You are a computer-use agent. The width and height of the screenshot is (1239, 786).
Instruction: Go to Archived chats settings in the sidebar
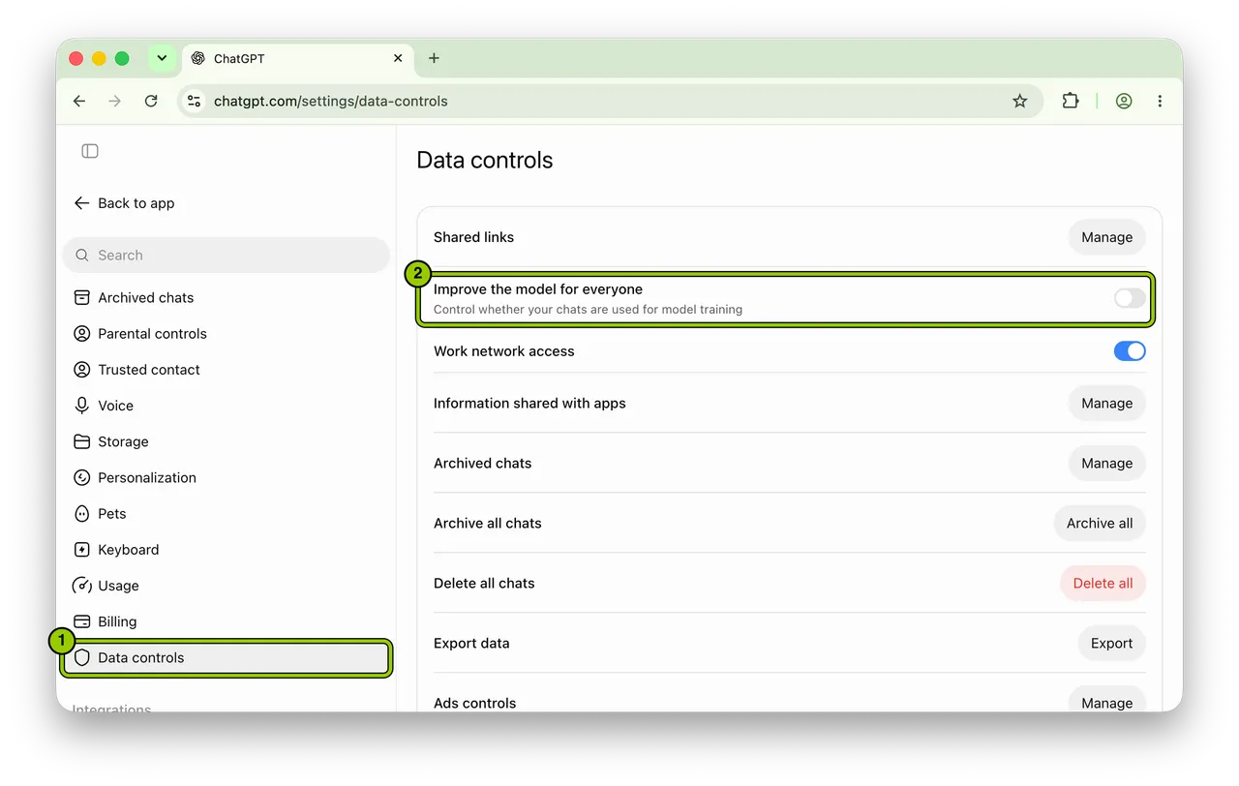click(x=227, y=297)
